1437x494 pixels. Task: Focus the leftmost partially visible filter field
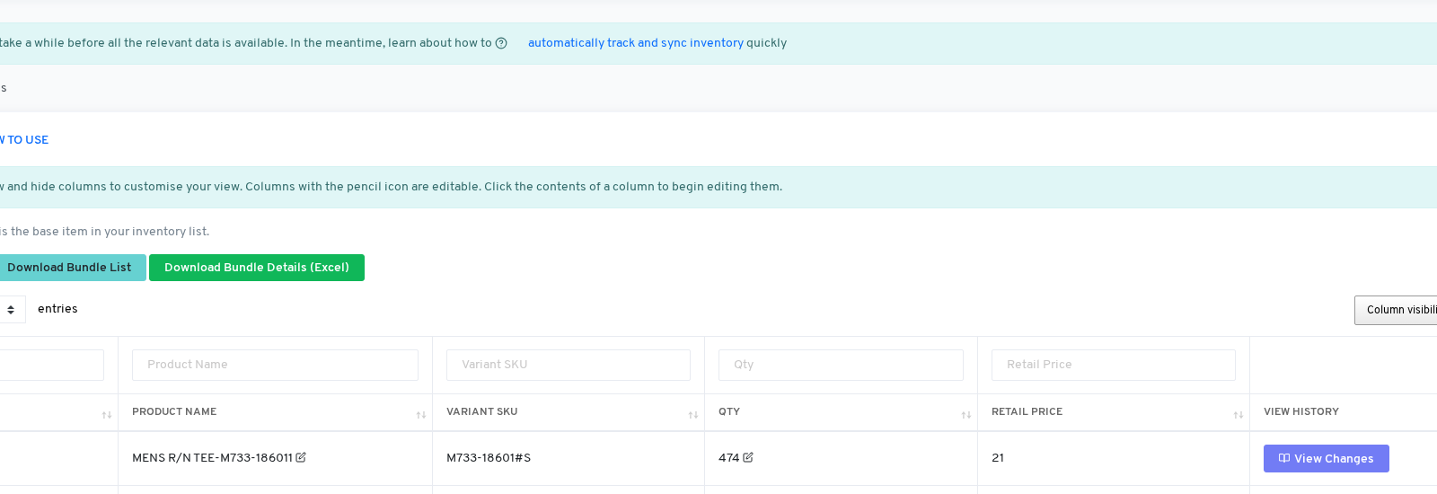51,365
